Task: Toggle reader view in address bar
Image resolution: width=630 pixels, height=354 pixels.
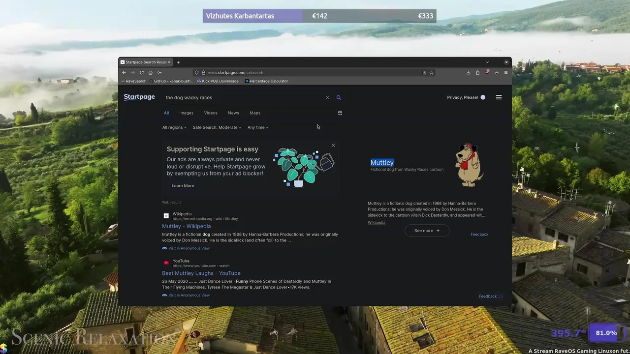Action: pyautogui.click(x=424, y=72)
